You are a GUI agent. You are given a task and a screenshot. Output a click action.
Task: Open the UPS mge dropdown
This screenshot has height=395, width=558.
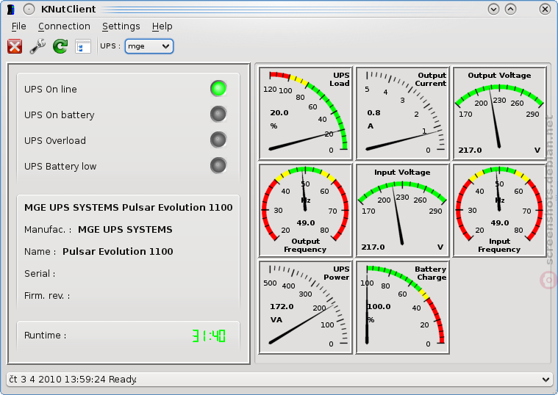[149, 46]
